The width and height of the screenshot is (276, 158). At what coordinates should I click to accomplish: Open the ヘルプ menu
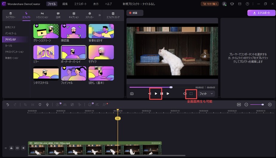tap(108, 4)
